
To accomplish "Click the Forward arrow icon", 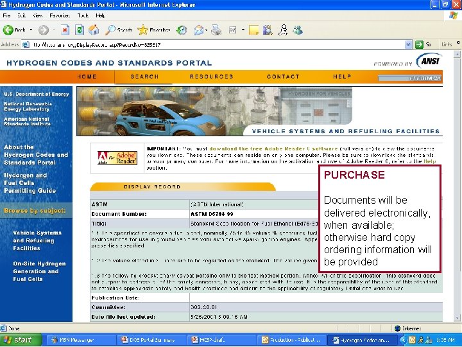I will (x=44, y=30).
